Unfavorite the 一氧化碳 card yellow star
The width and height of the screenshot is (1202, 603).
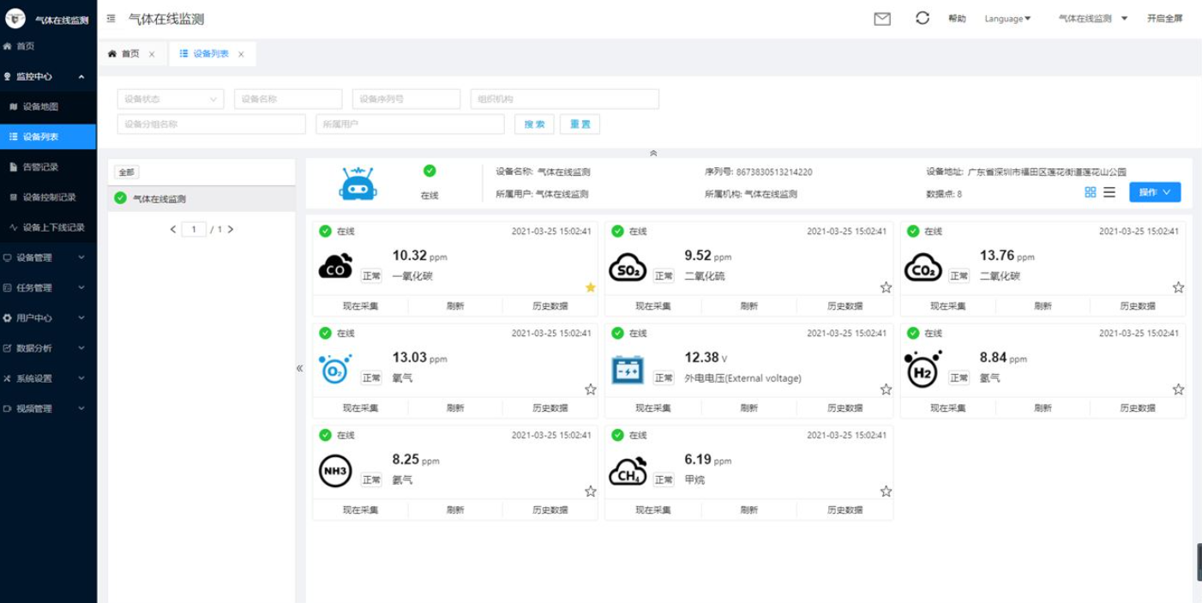(591, 287)
